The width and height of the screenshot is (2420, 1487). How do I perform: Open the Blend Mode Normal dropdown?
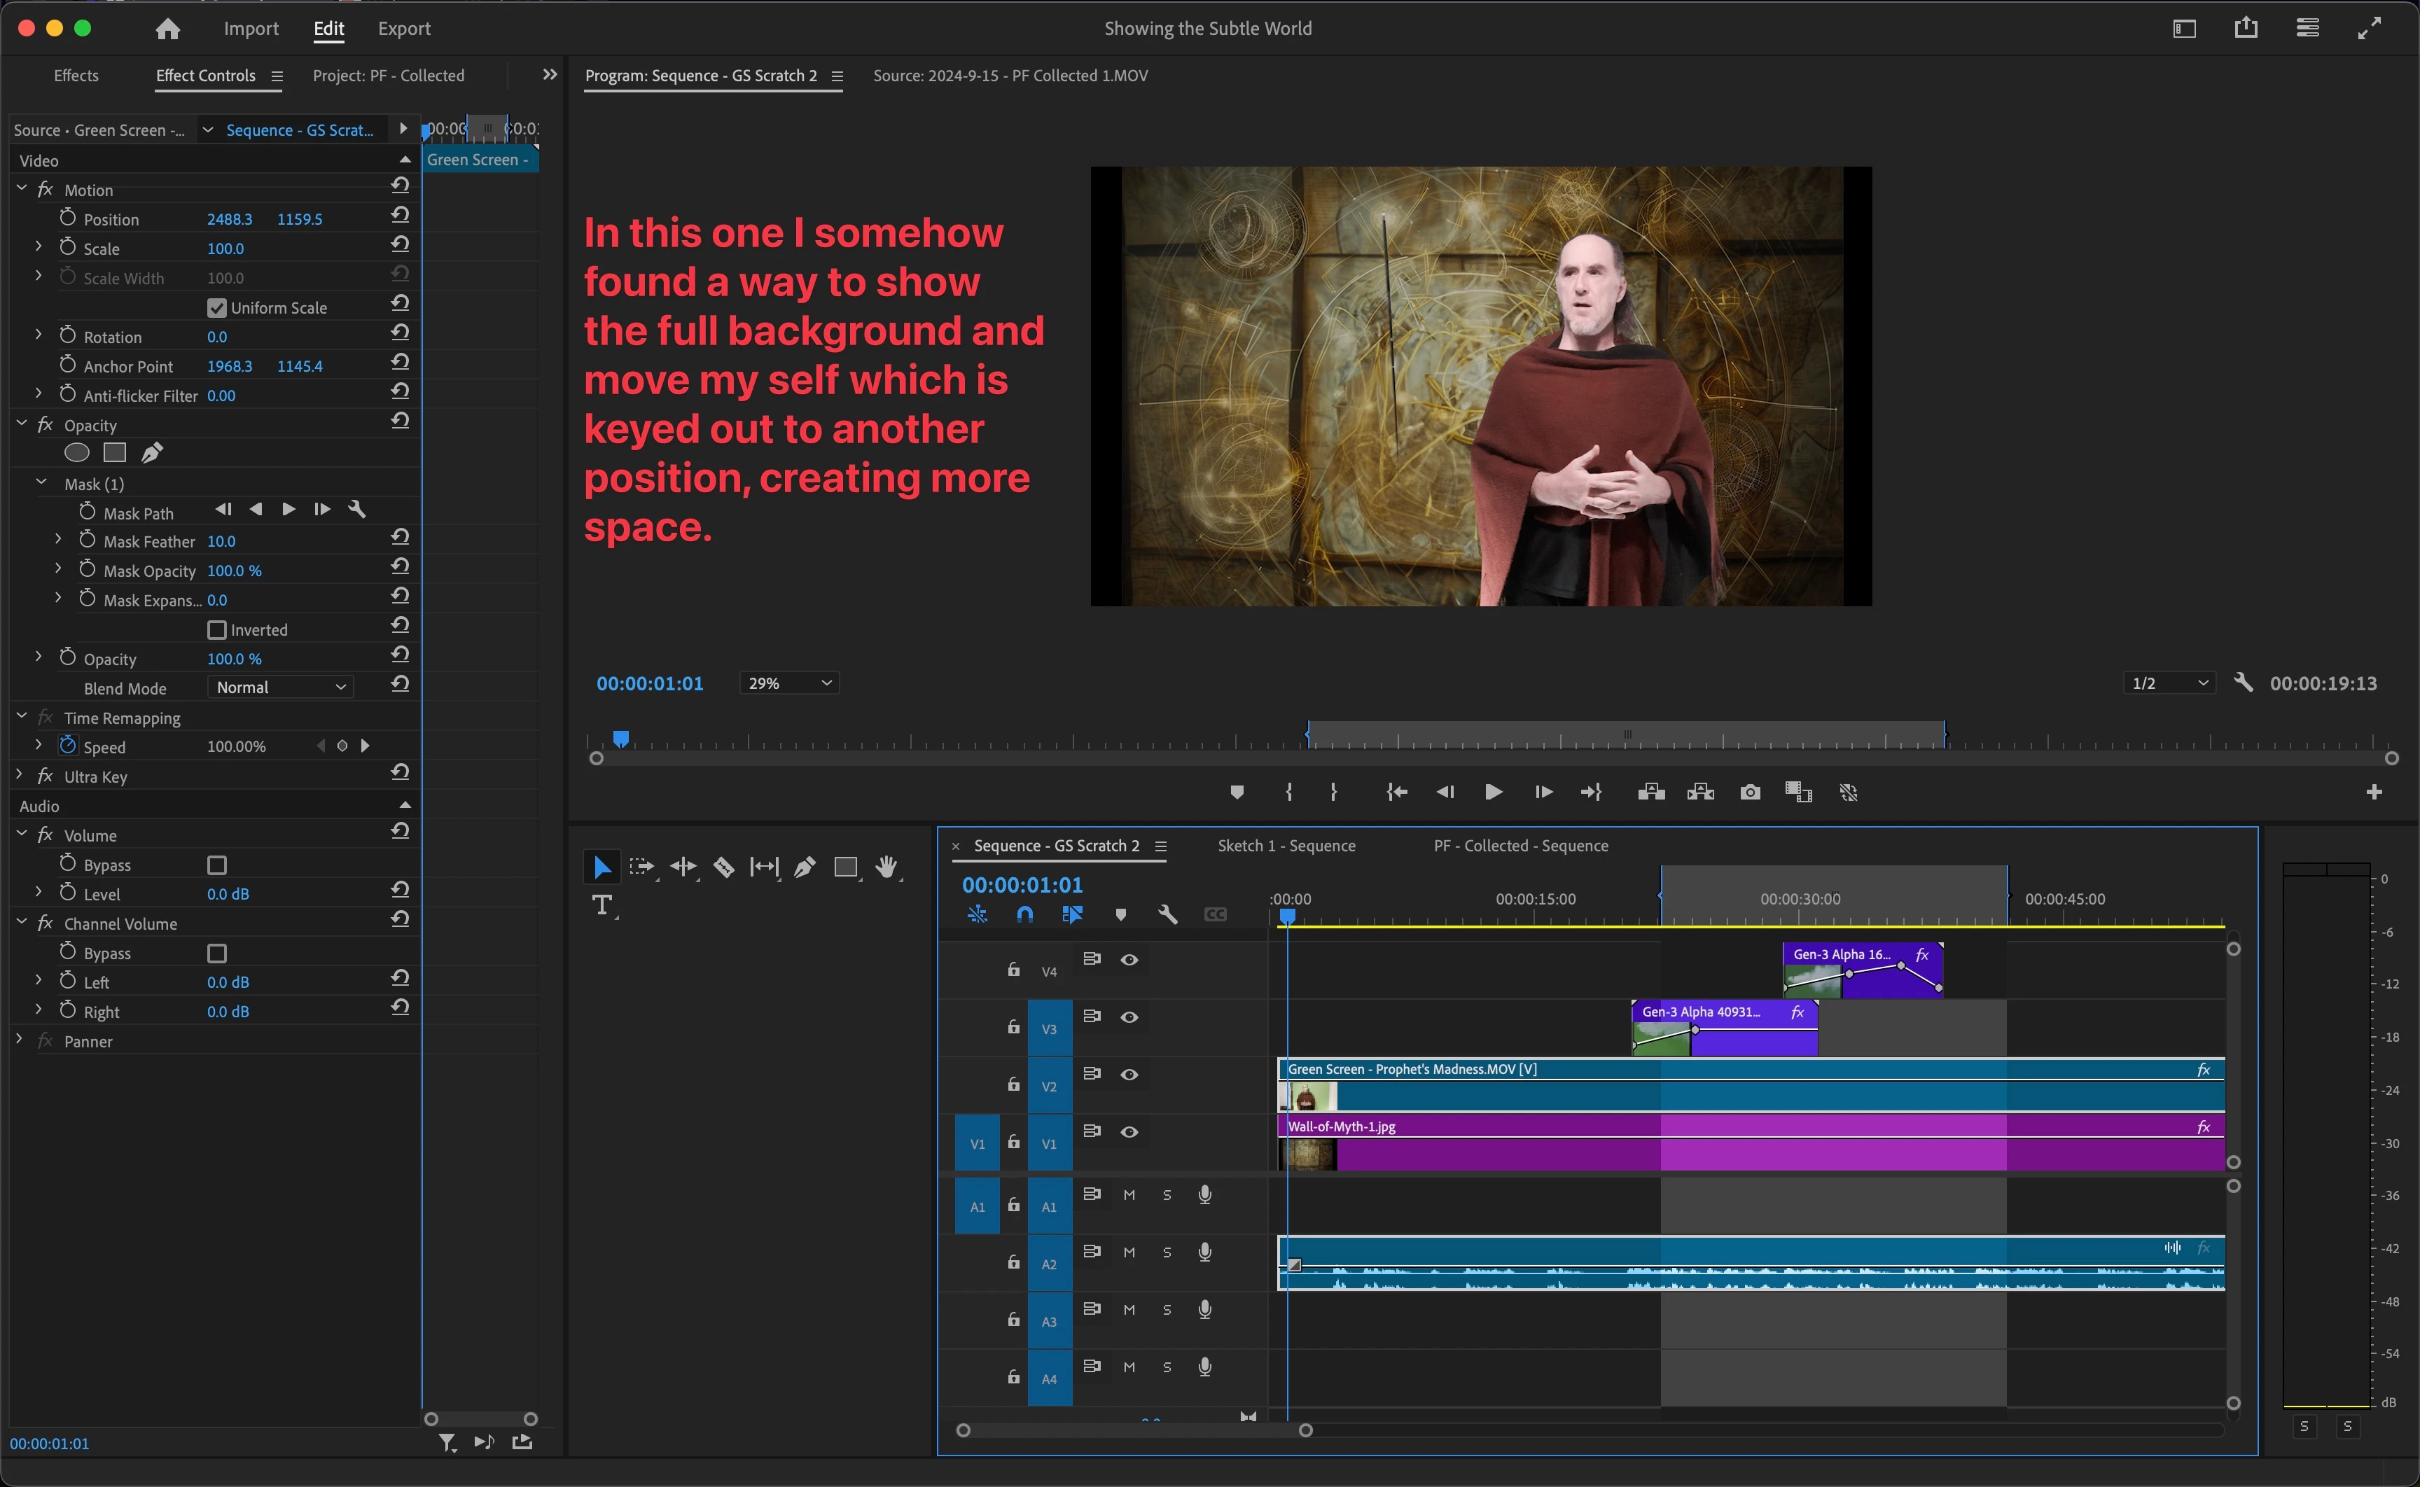pyautogui.click(x=280, y=687)
